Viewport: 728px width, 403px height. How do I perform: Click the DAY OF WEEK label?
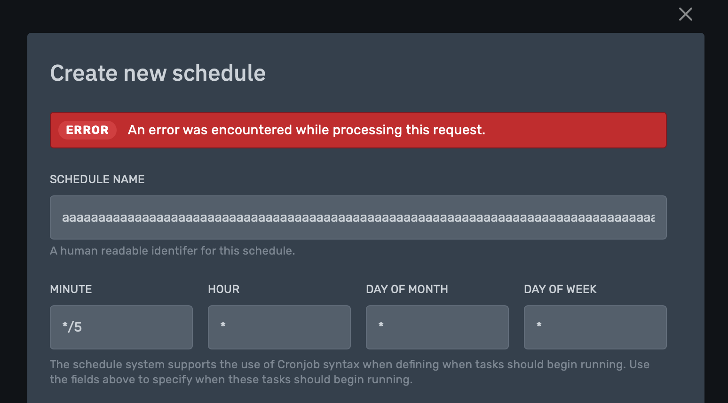[560, 290]
